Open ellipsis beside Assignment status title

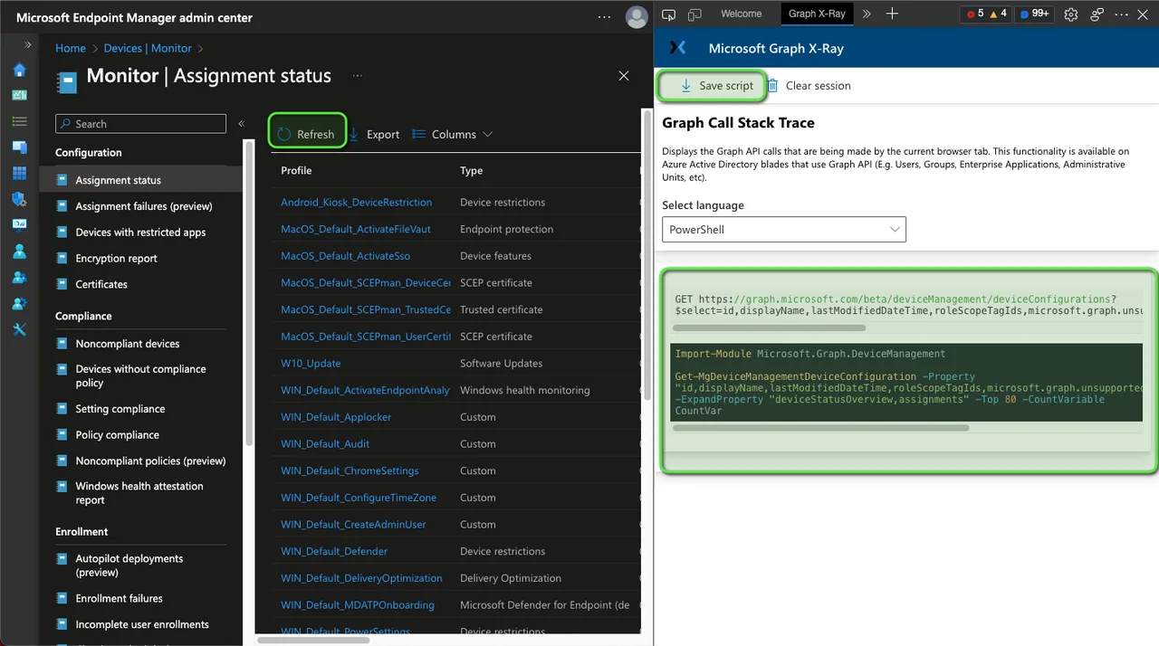(x=358, y=76)
